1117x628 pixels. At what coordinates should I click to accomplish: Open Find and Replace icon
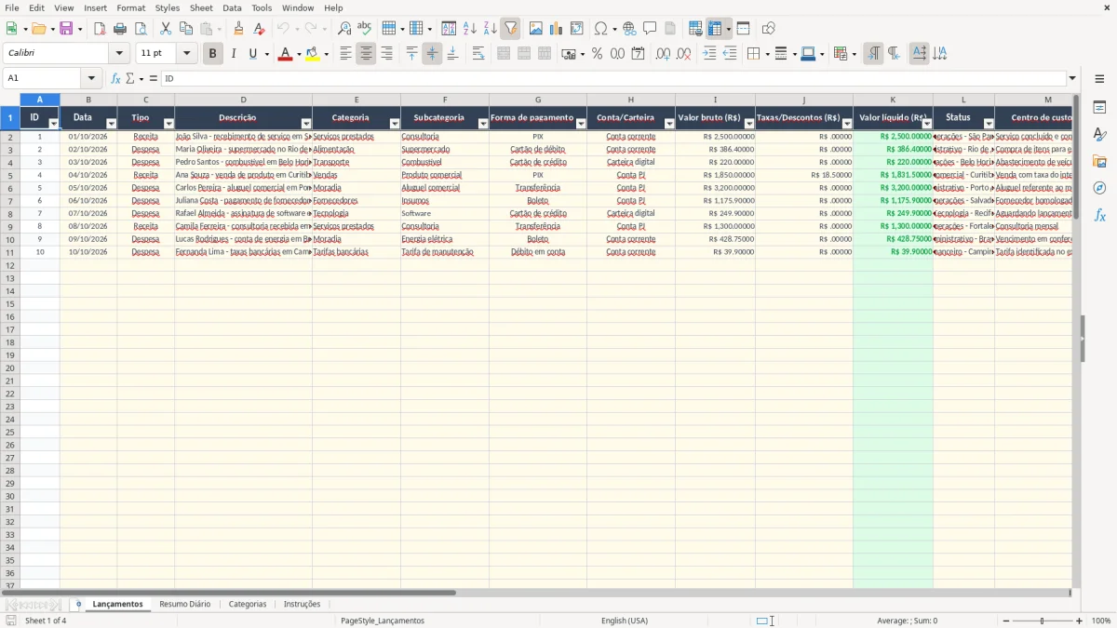coord(344,29)
